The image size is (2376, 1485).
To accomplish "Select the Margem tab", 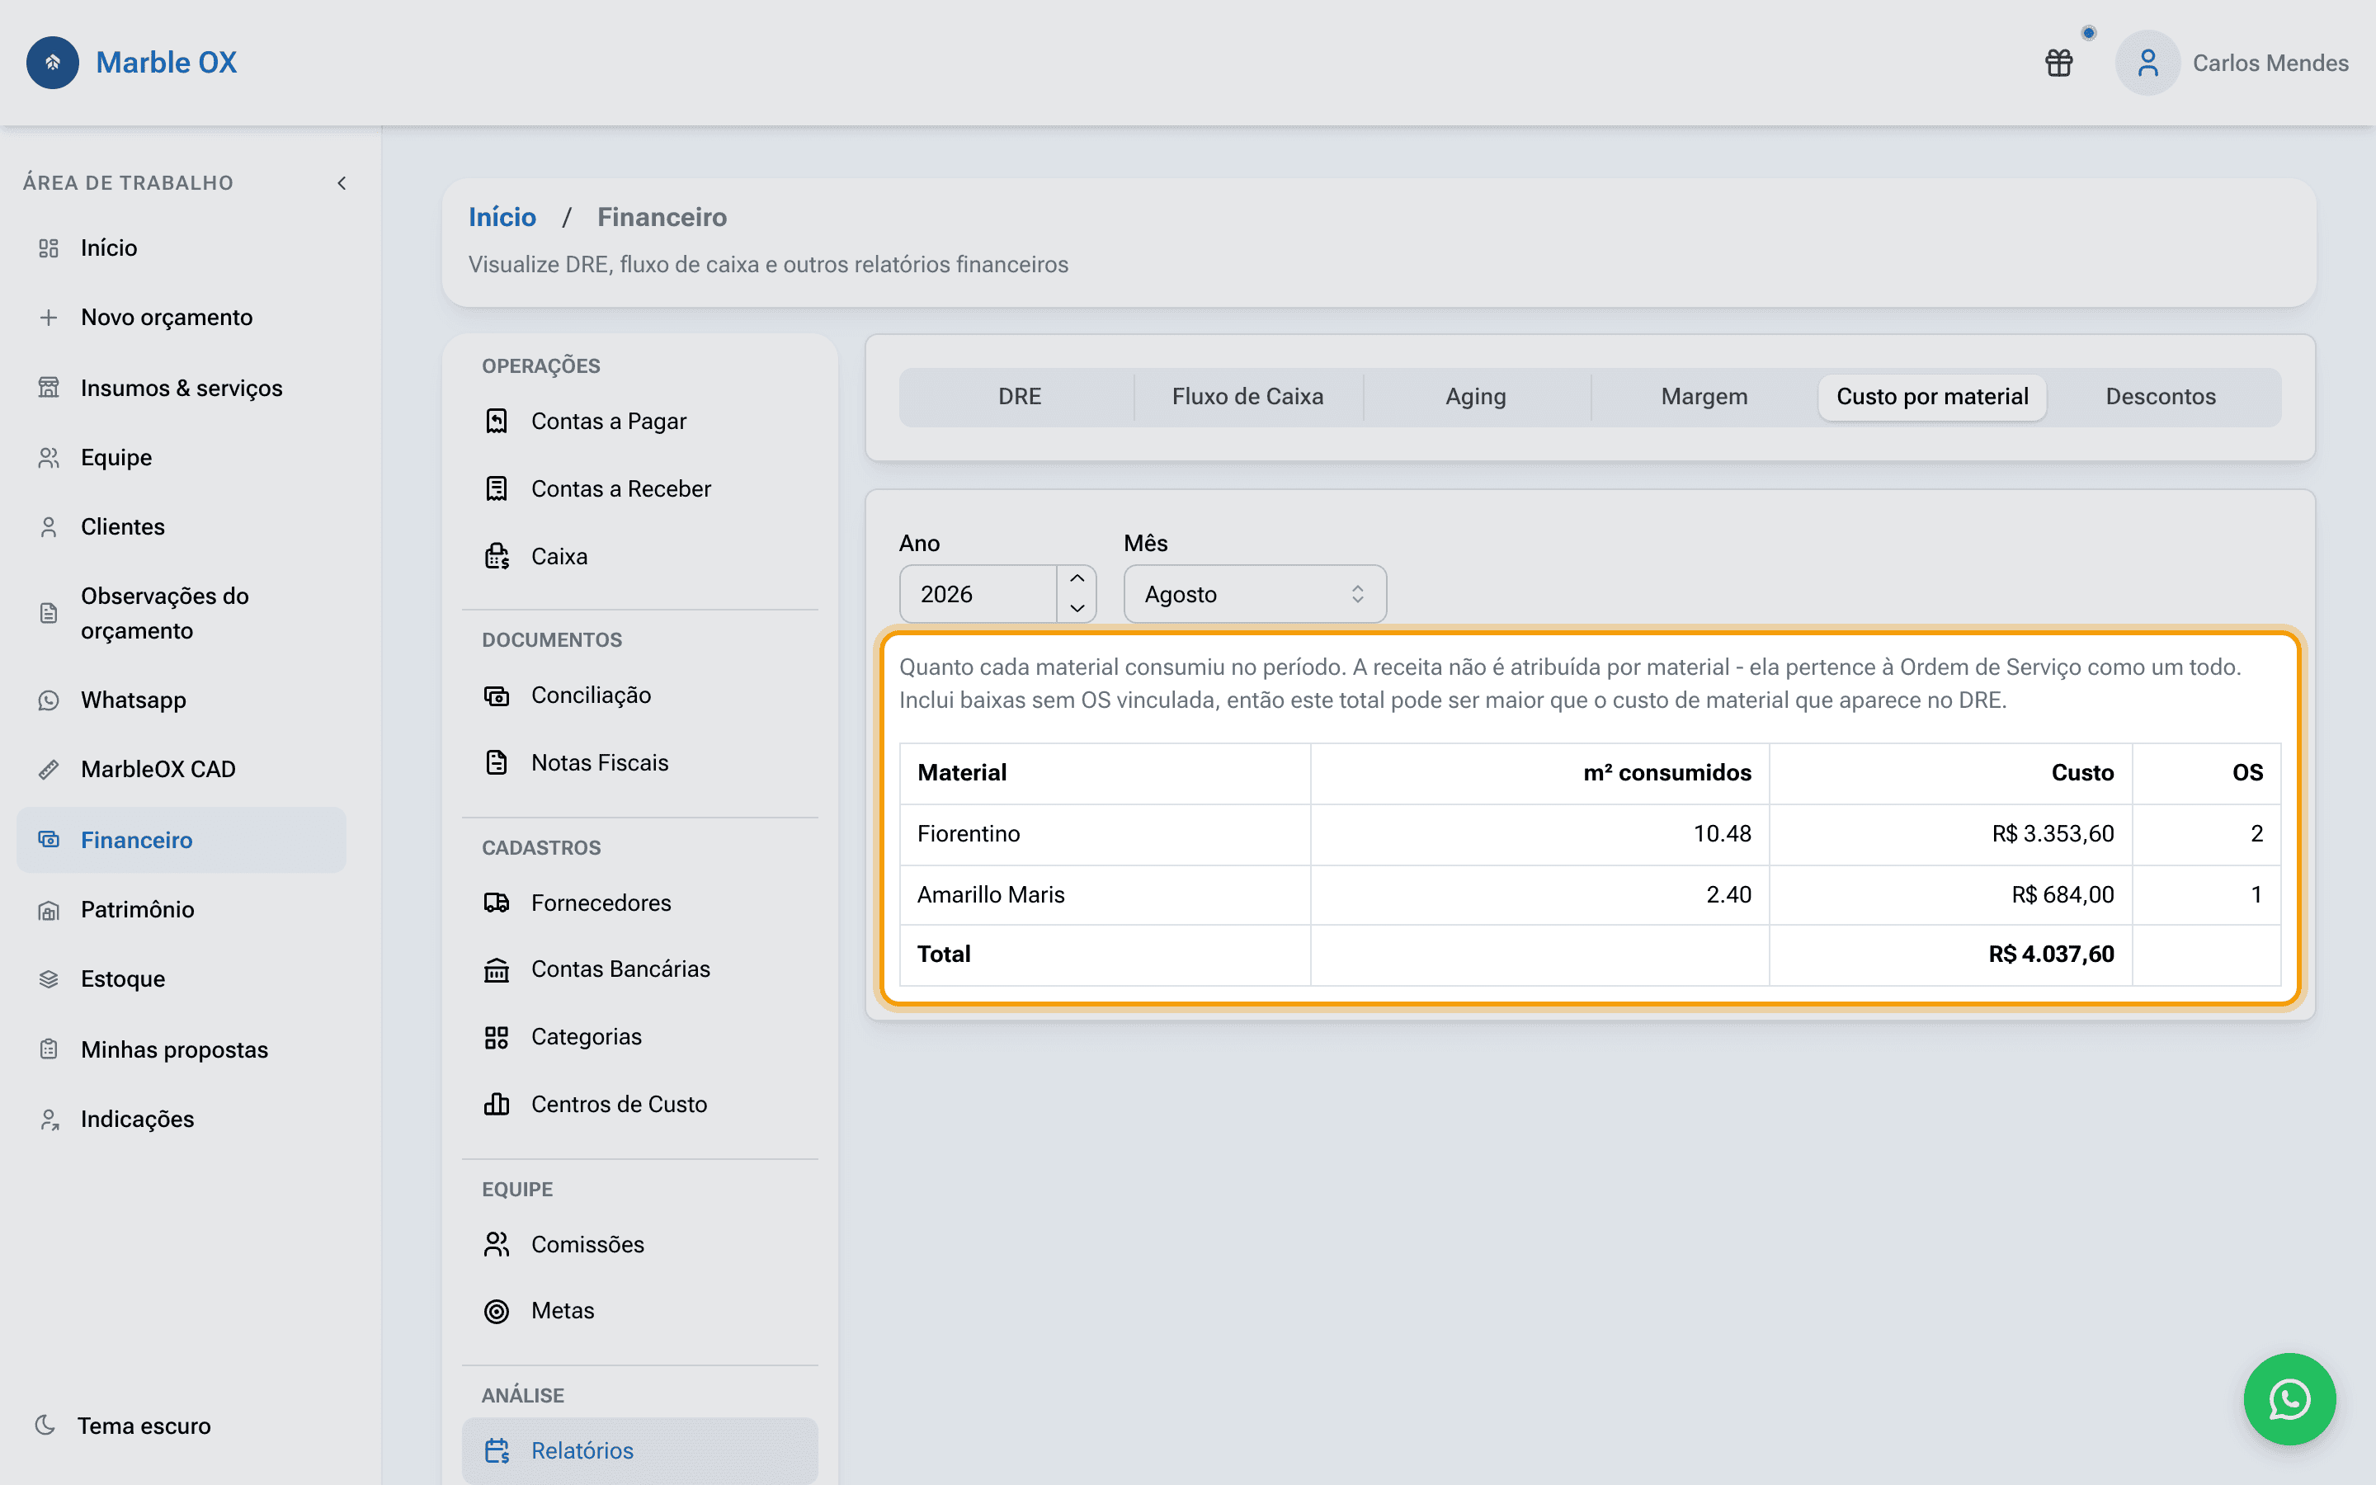I will [1704, 397].
